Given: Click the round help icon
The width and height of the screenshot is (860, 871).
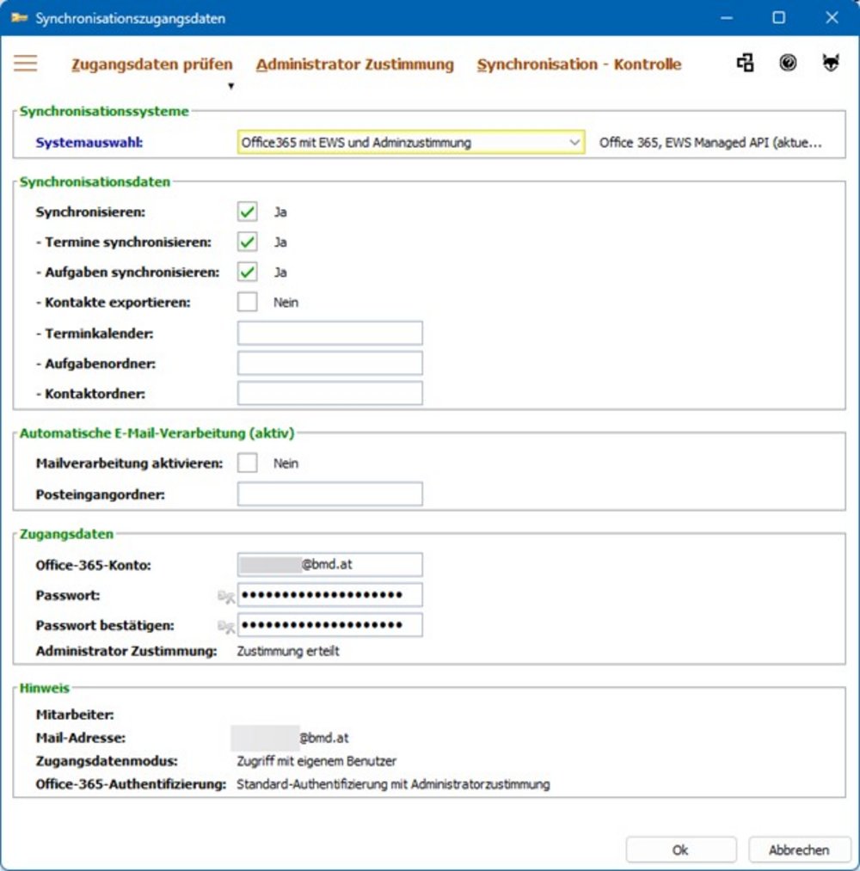Looking at the screenshot, I should tap(788, 64).
